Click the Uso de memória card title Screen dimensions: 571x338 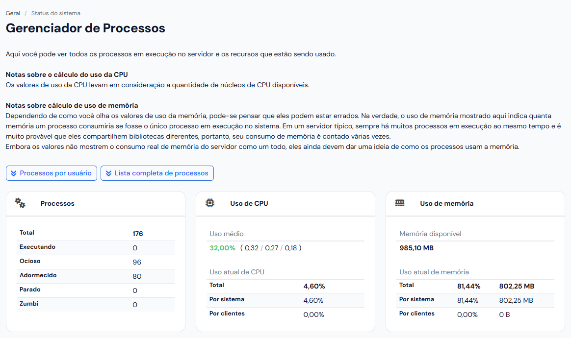[x=446, y=203]
